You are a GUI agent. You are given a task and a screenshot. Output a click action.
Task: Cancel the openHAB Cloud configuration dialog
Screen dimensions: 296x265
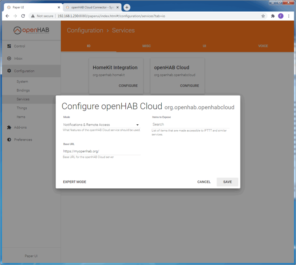pos(204,182)
